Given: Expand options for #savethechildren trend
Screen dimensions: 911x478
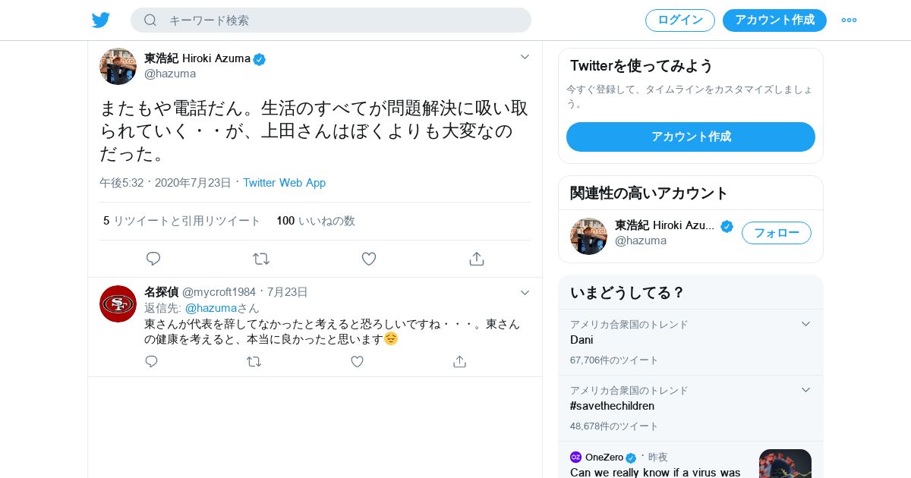Looking at the screenshot, I should pyautogui.click(x=806, y=390).
